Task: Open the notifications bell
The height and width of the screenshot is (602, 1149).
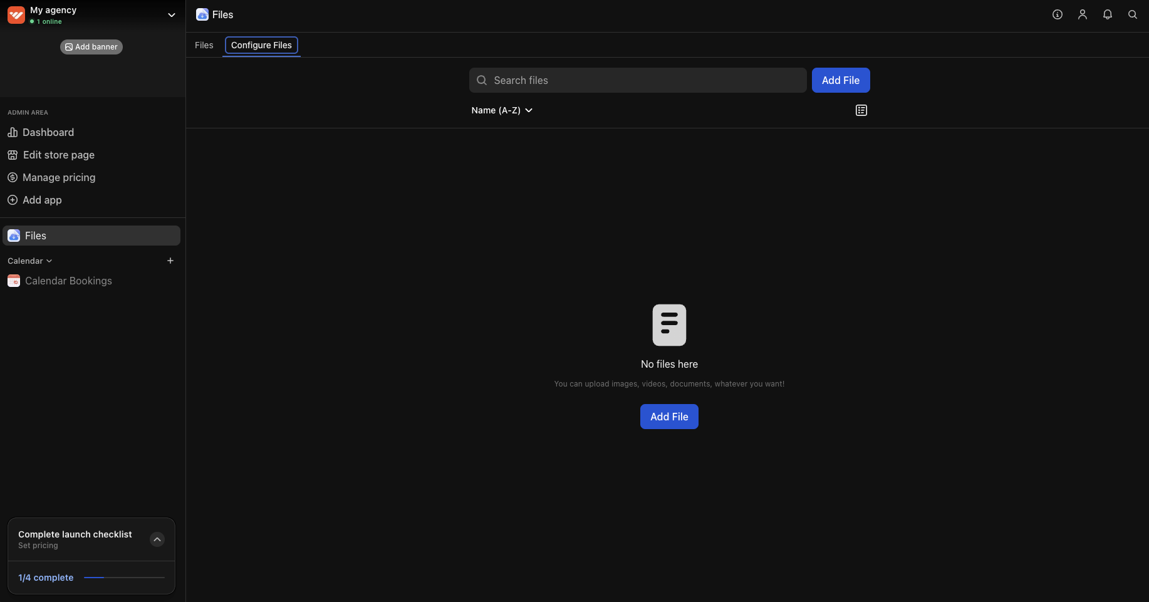Action: point(1108,14)
